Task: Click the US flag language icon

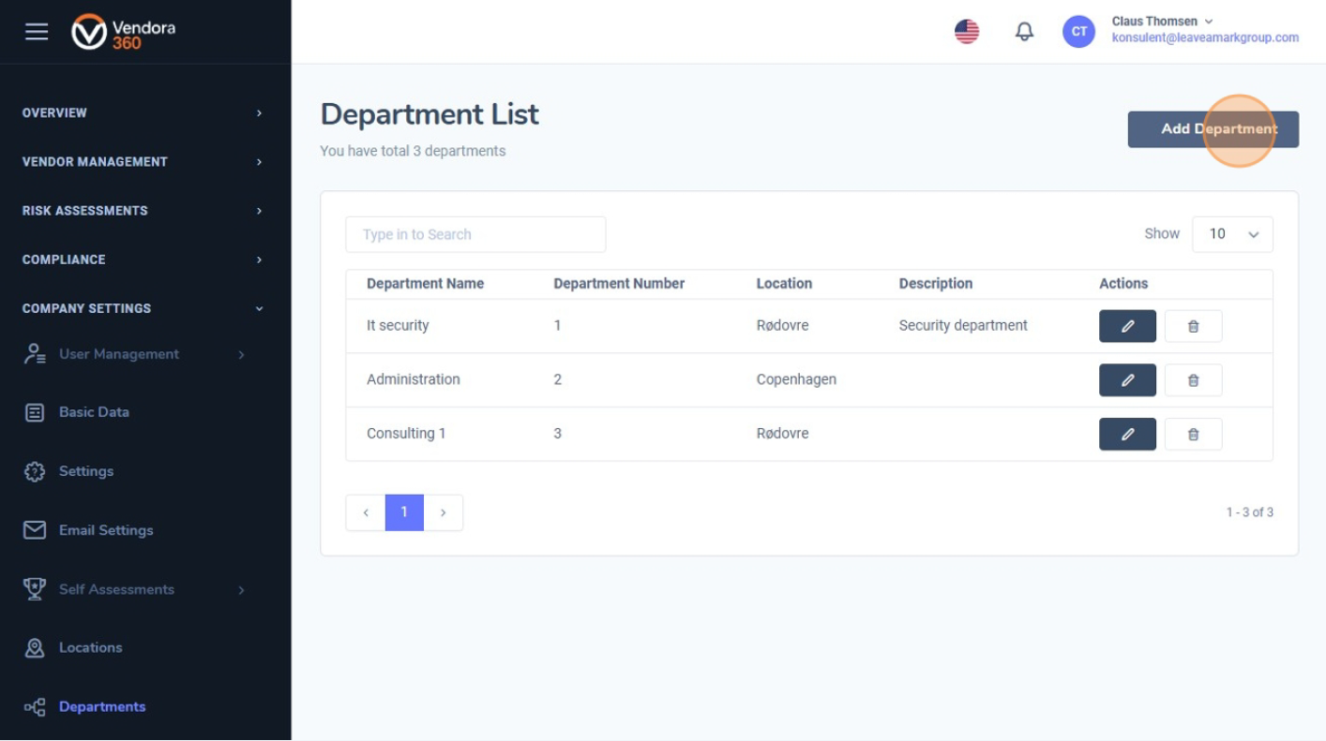Action: [966, 32]
